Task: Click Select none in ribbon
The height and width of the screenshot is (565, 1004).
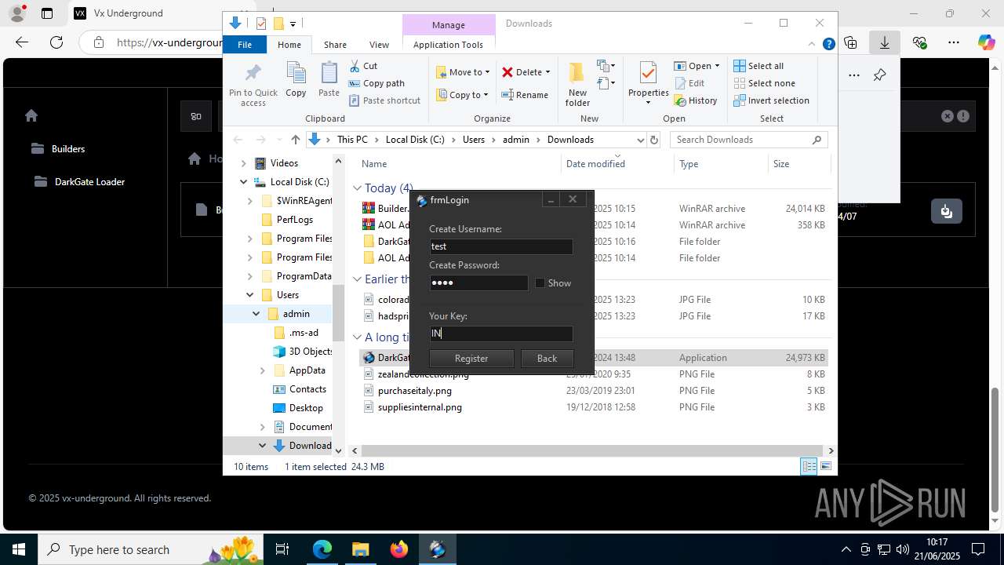Action: tap(764, 83)
